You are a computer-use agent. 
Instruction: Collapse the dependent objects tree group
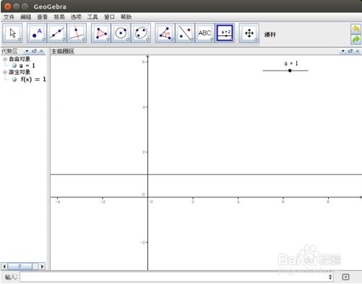click(x=5, y=72)
